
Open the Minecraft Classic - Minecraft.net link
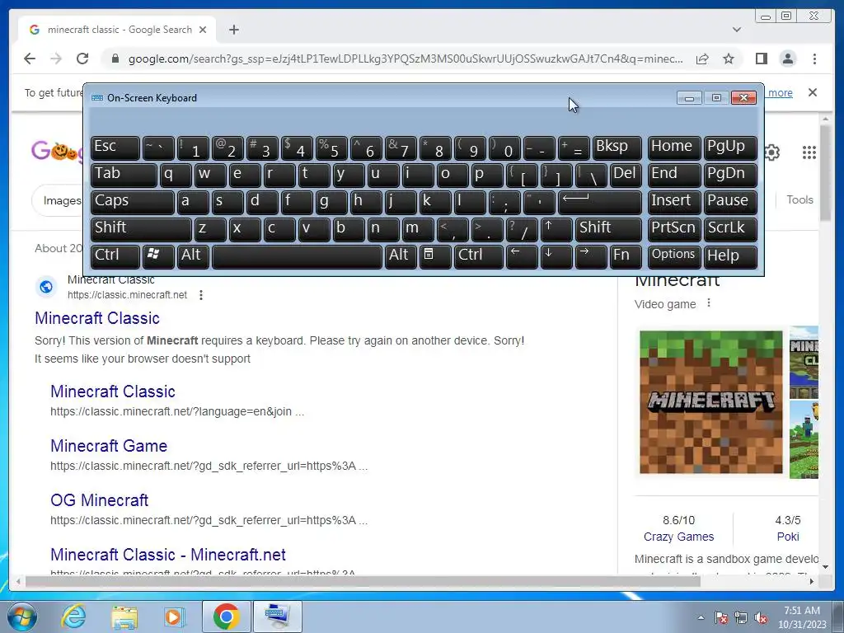[x=168, y=555]
